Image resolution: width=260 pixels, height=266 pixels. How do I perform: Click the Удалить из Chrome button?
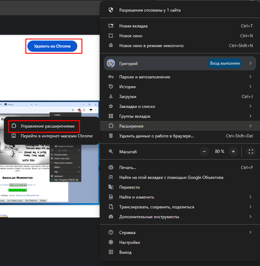click(x=52, y=46)
